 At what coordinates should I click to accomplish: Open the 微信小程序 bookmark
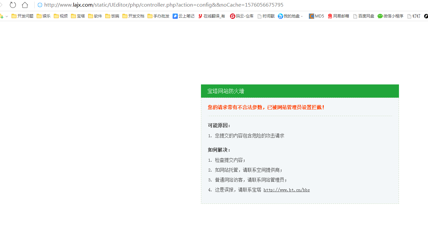click(390, 16)
